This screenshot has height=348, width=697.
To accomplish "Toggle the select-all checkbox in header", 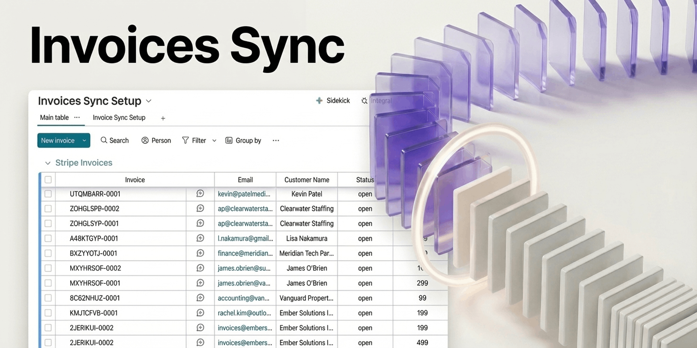I will [x=48, y=179].
